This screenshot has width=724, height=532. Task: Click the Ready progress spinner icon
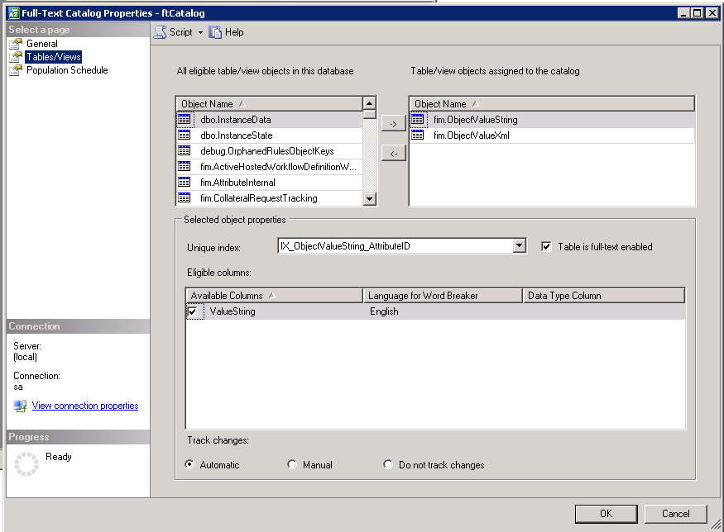[x=26, y=463]
